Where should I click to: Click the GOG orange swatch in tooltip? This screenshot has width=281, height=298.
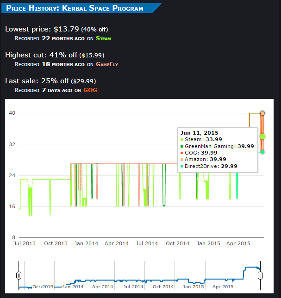click(x=181, y=153)
